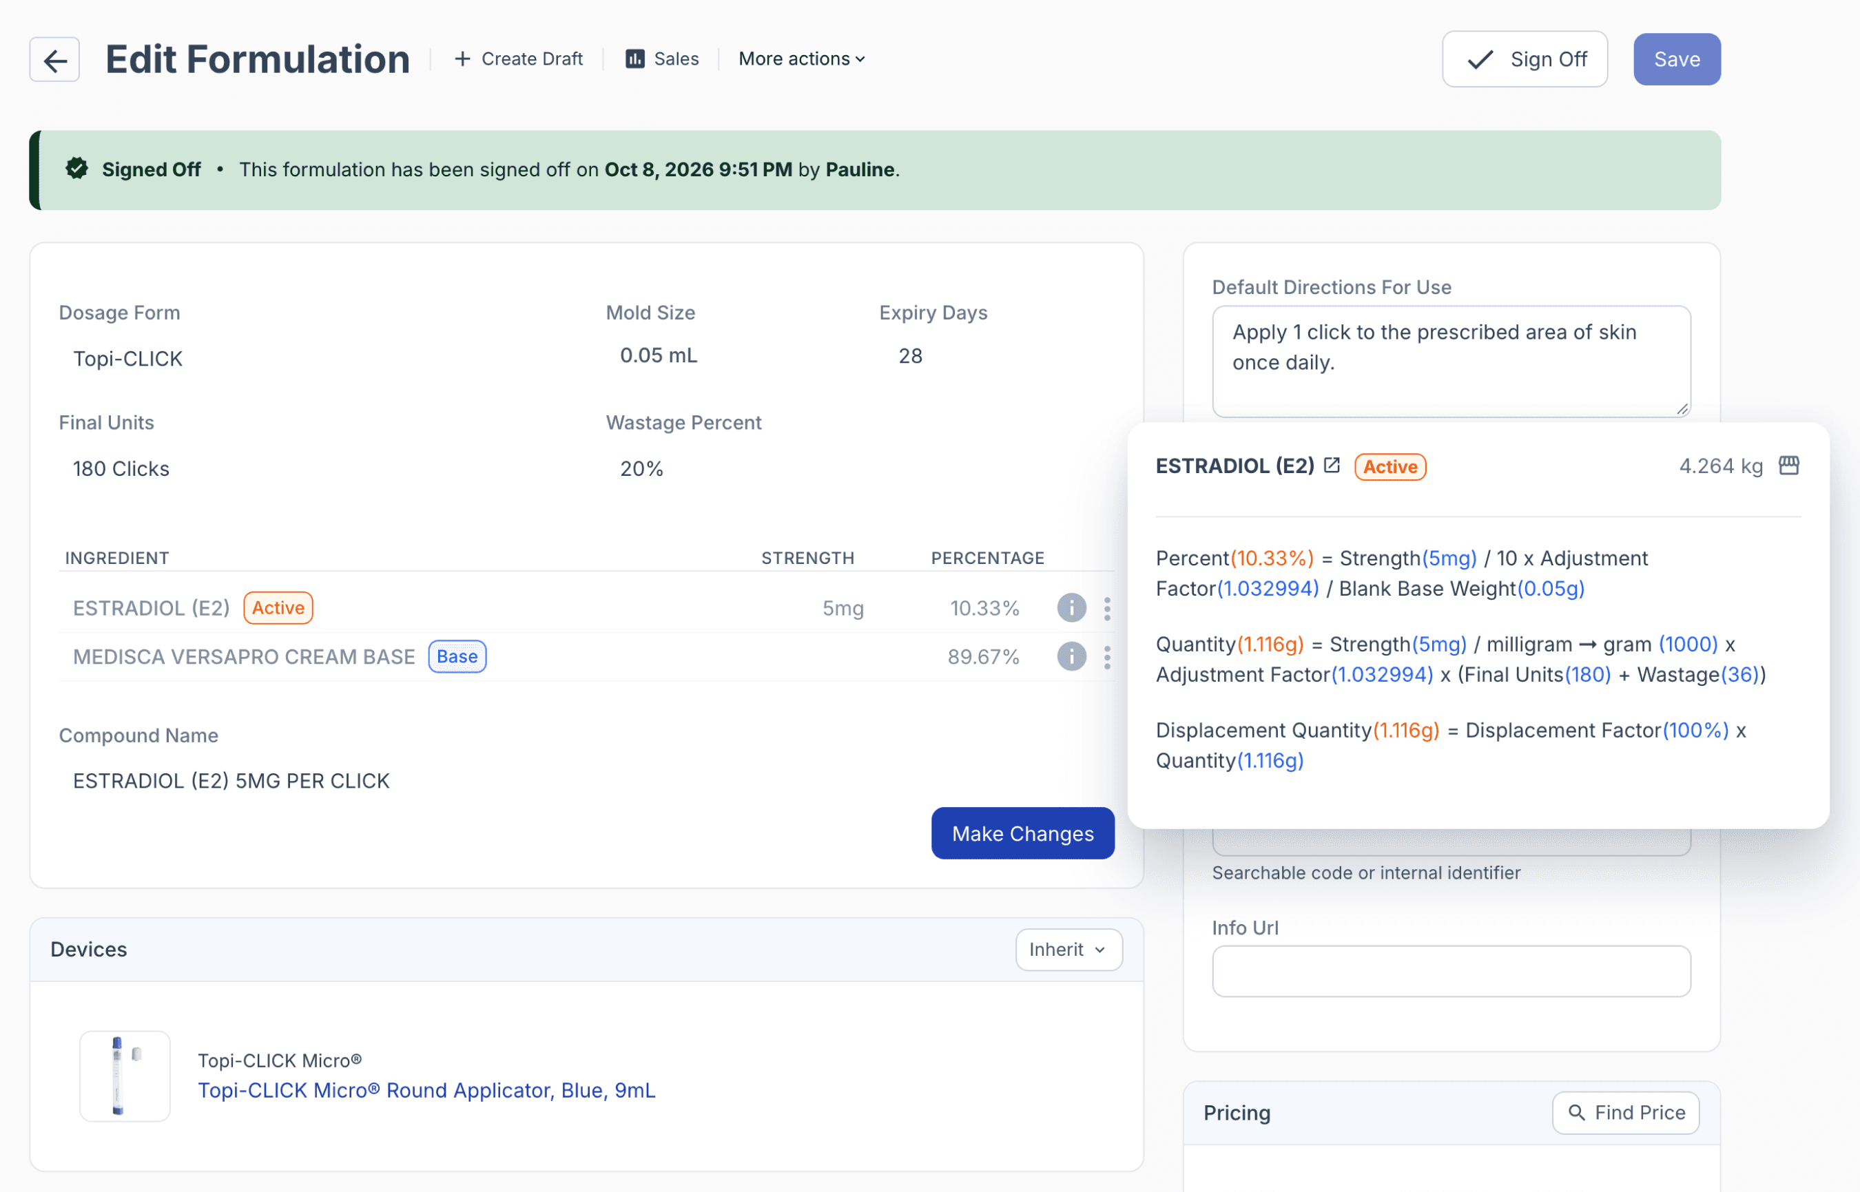Focus the Default Directions For Use textarea
Image resolution: width=1860 pixels, height=1192 pixels.
tap(1451, 362)
